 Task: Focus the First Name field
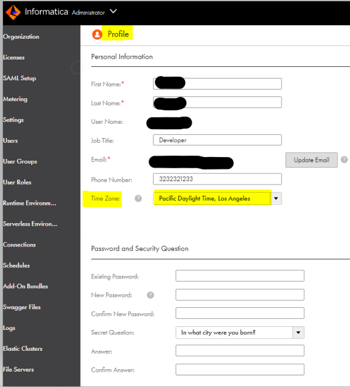(217, 83)
